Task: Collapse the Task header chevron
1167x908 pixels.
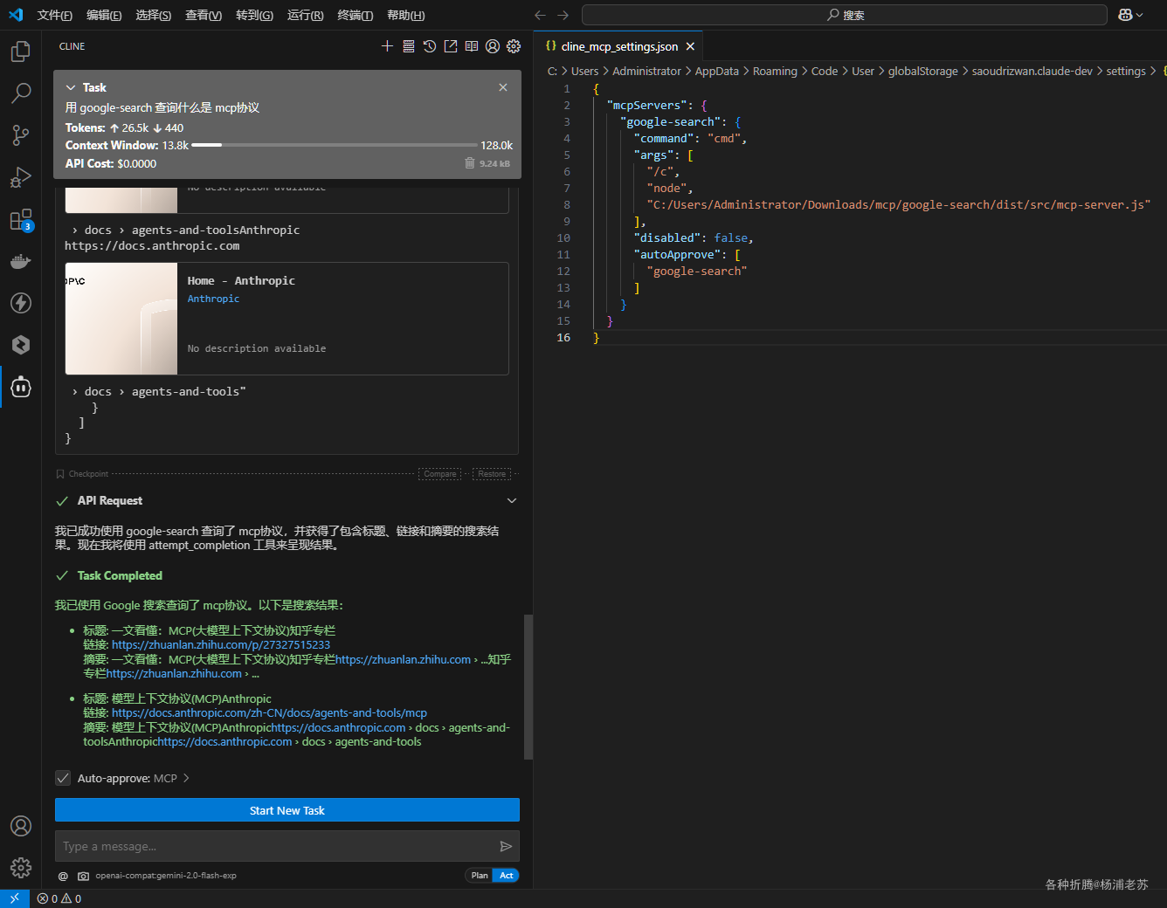Action: [x=71, y=87]
